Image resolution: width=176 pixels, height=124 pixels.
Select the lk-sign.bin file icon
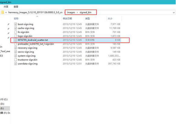click(15, 32)
